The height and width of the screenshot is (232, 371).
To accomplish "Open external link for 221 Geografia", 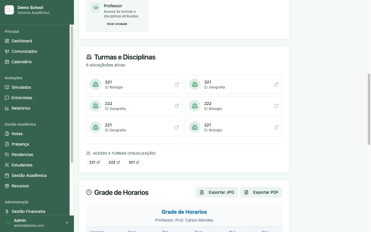I will pos(177,127).
